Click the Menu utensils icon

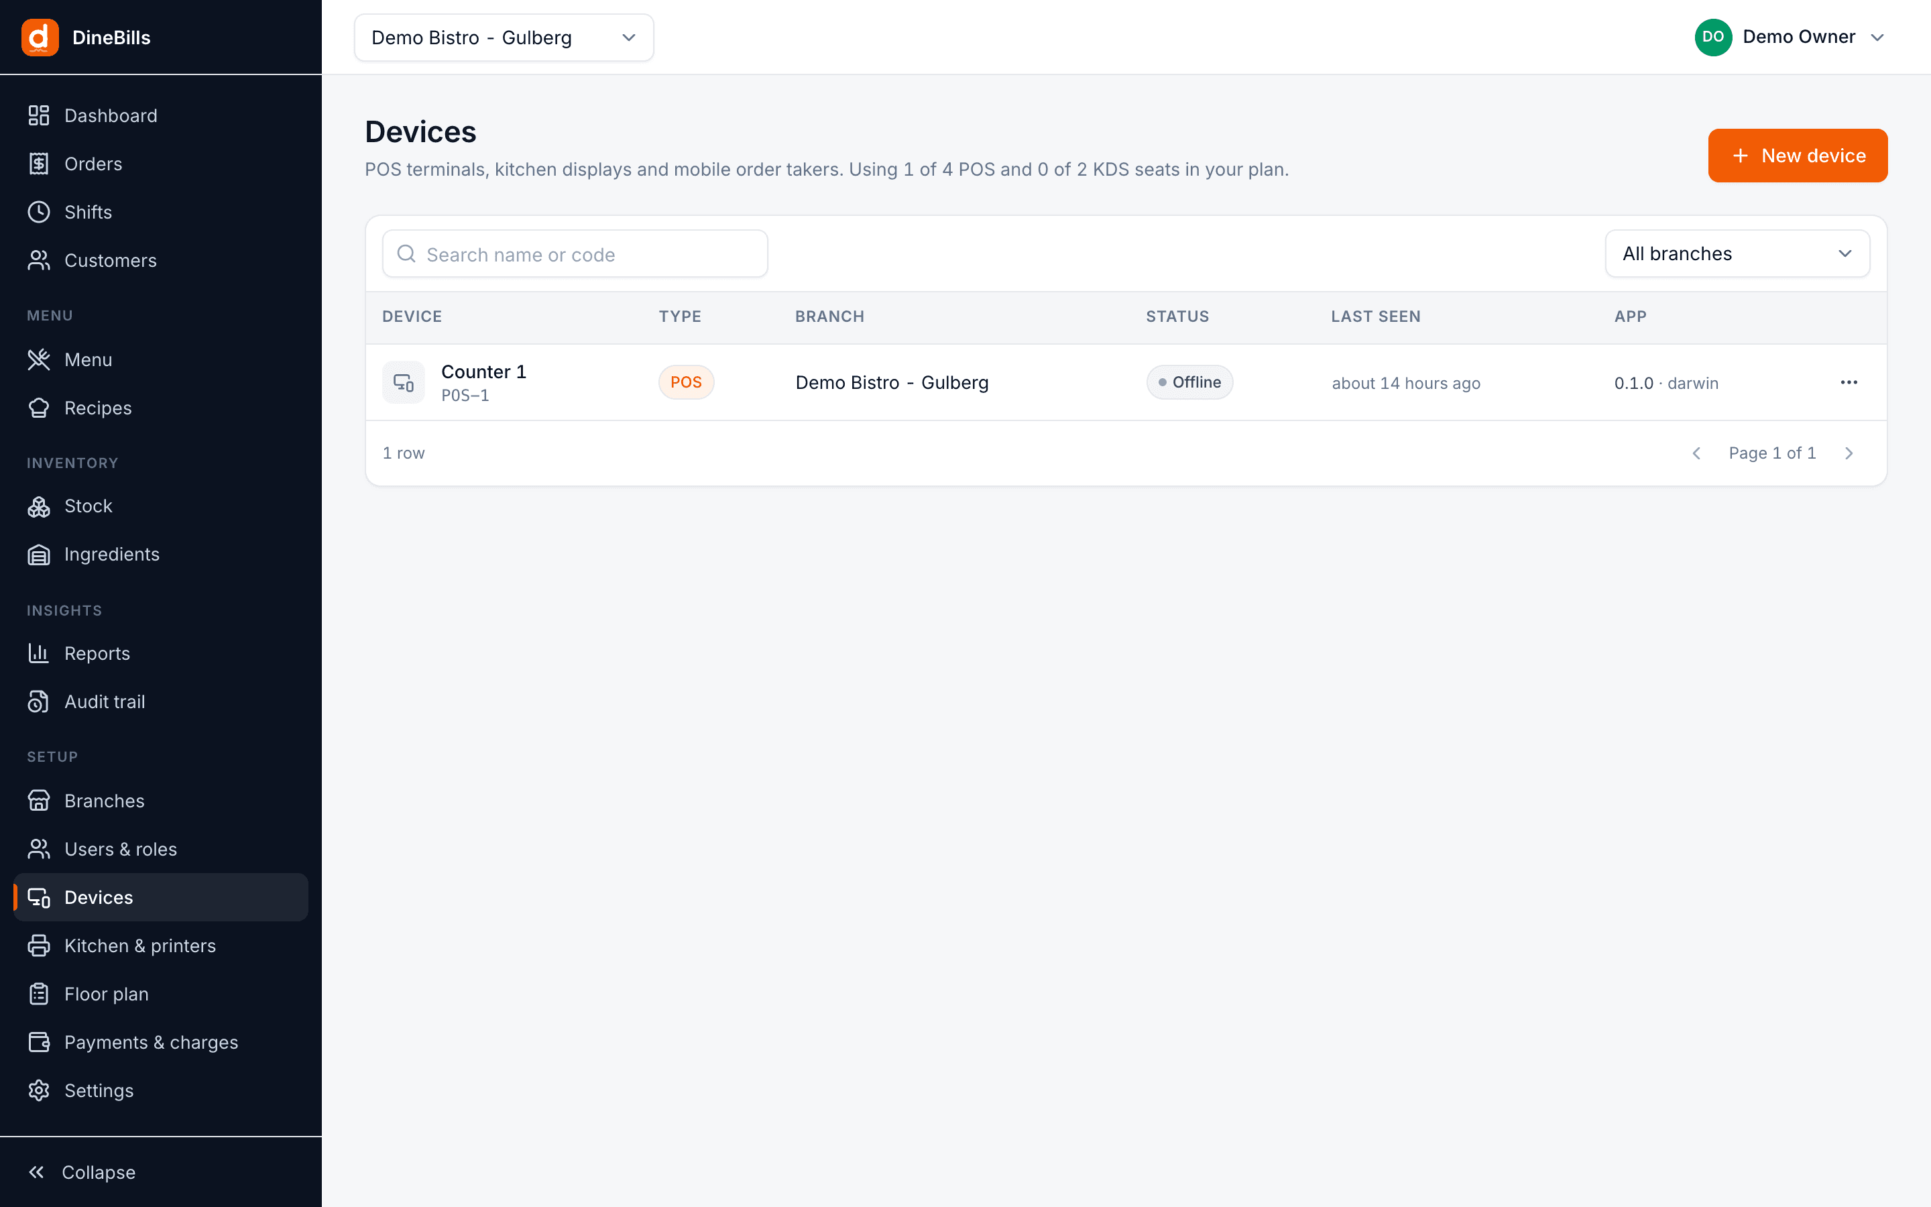point(39,360)
